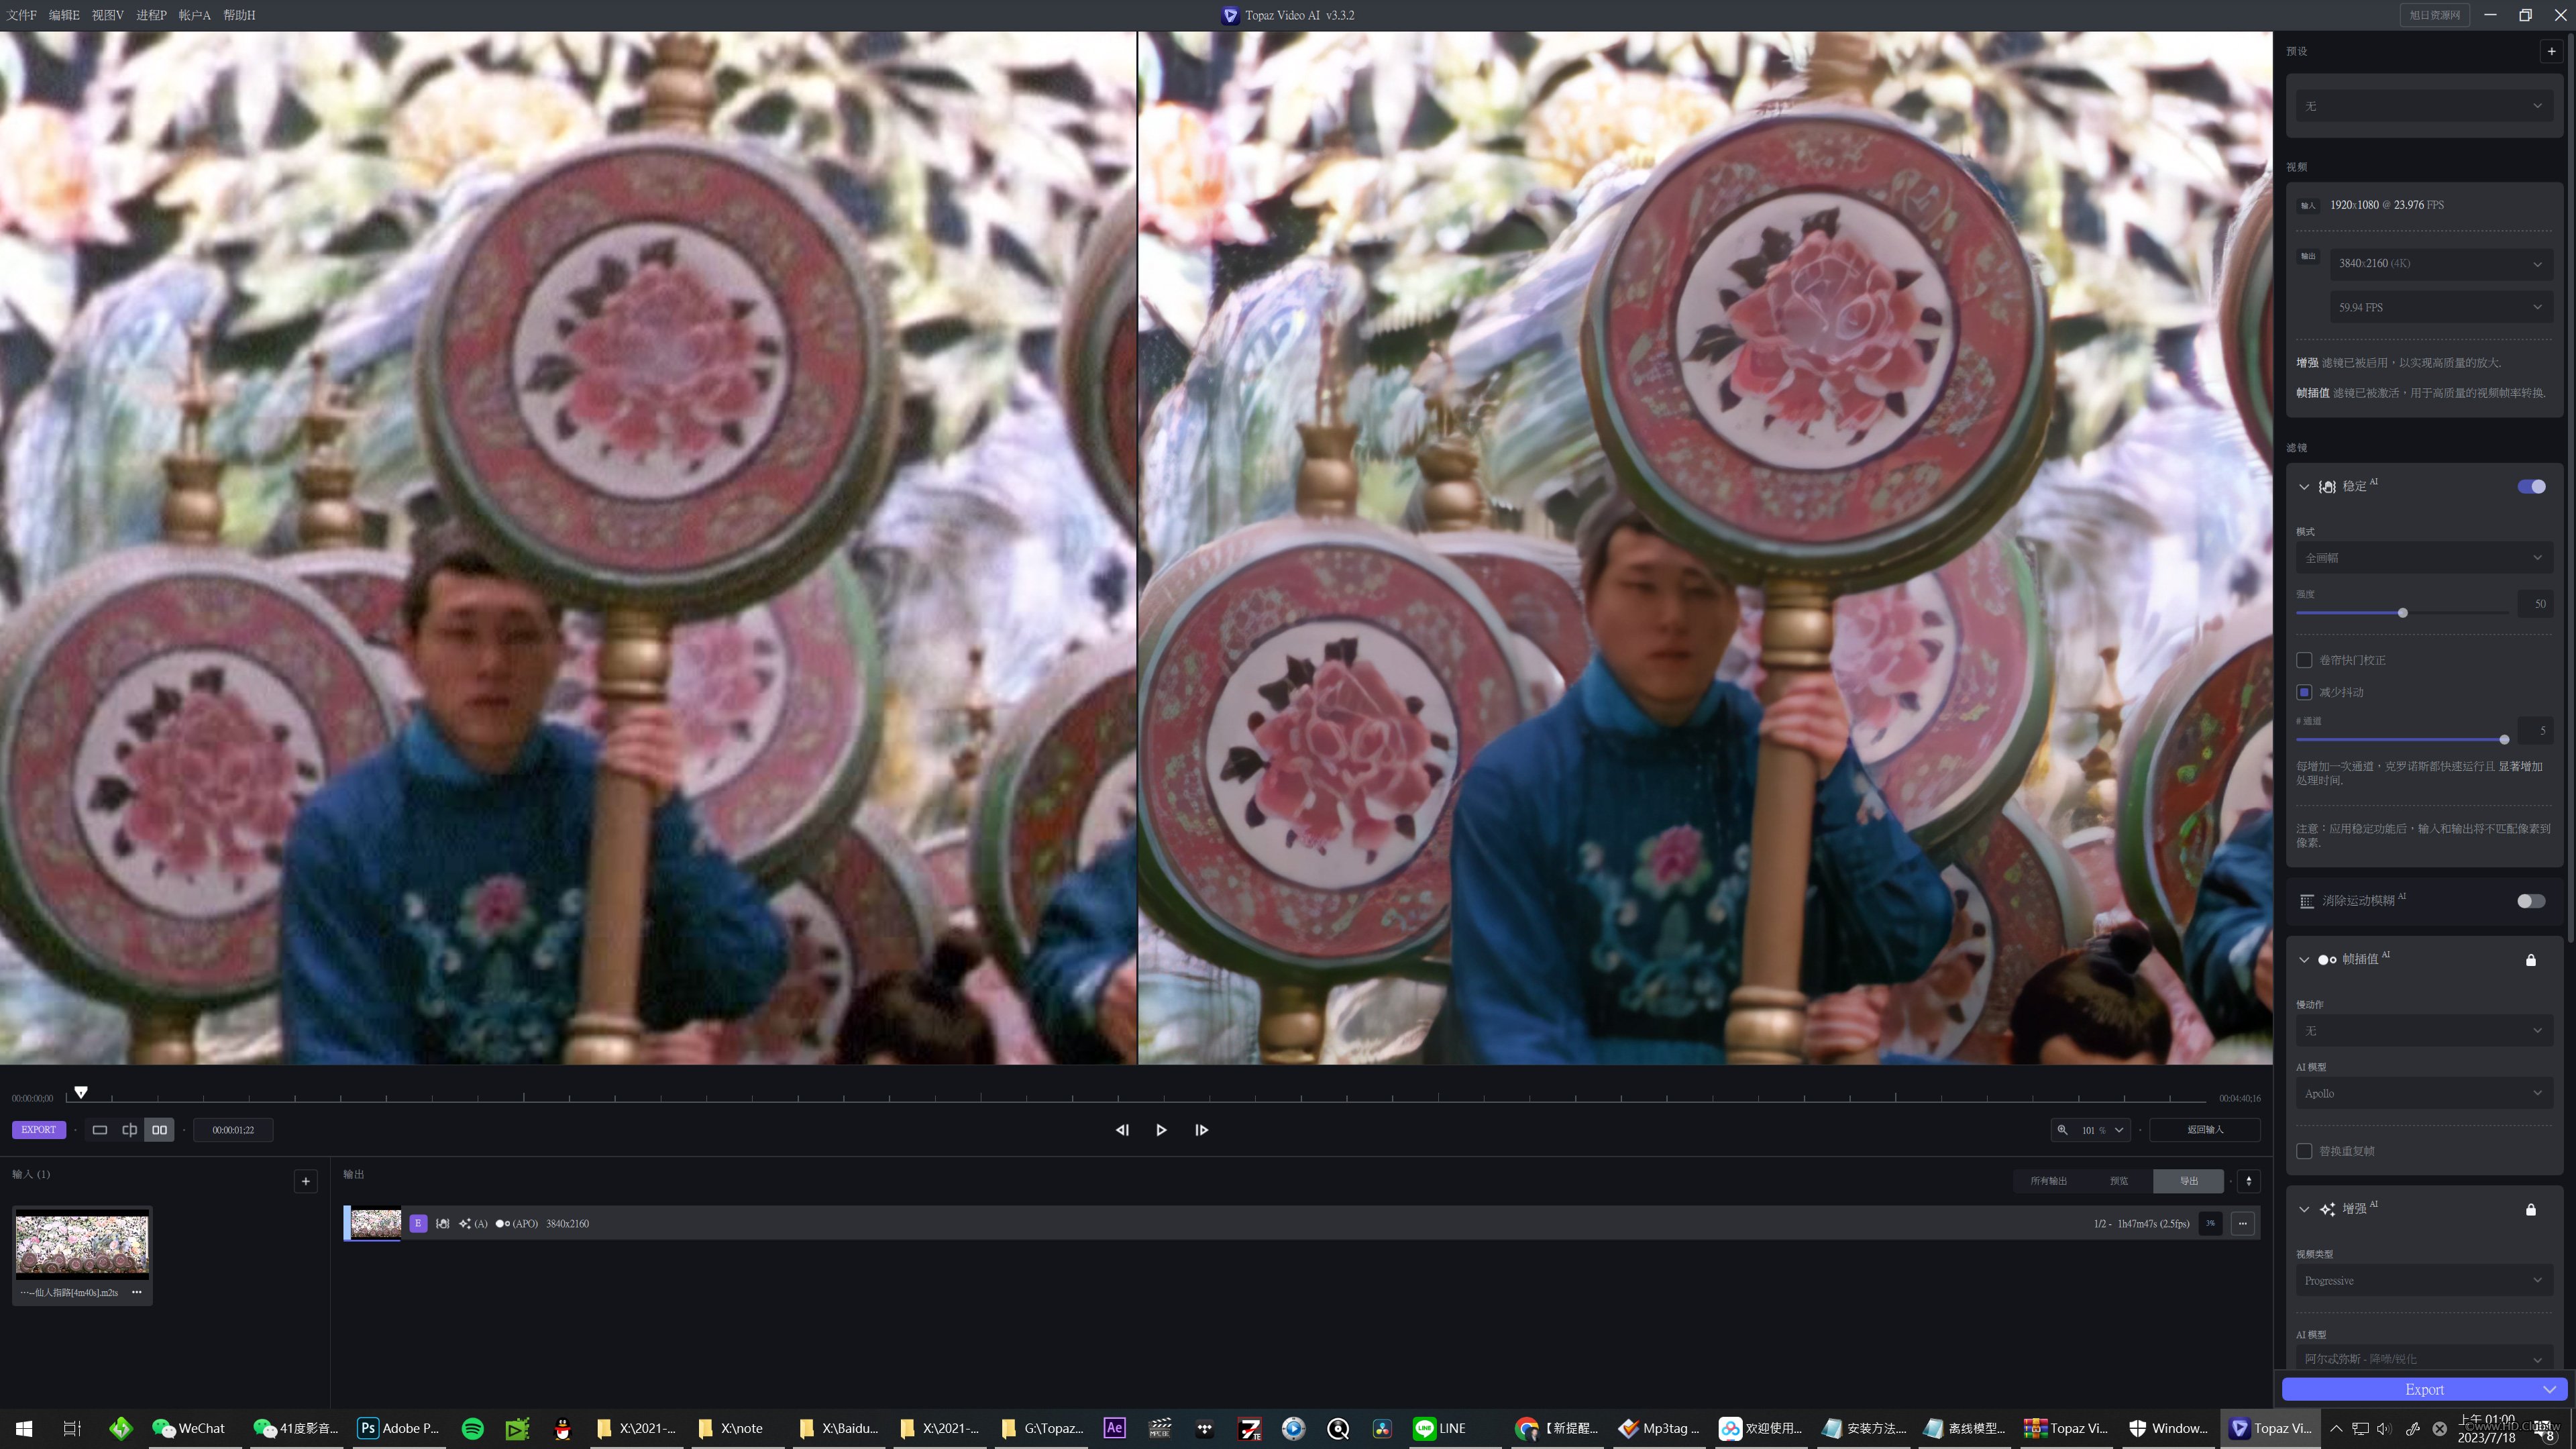
Task: Step back one frame
Action: (x=1122, y=1130)
